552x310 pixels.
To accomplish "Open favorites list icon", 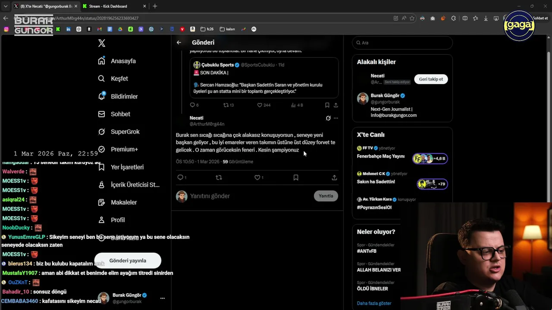I will [x=475, y=18].
